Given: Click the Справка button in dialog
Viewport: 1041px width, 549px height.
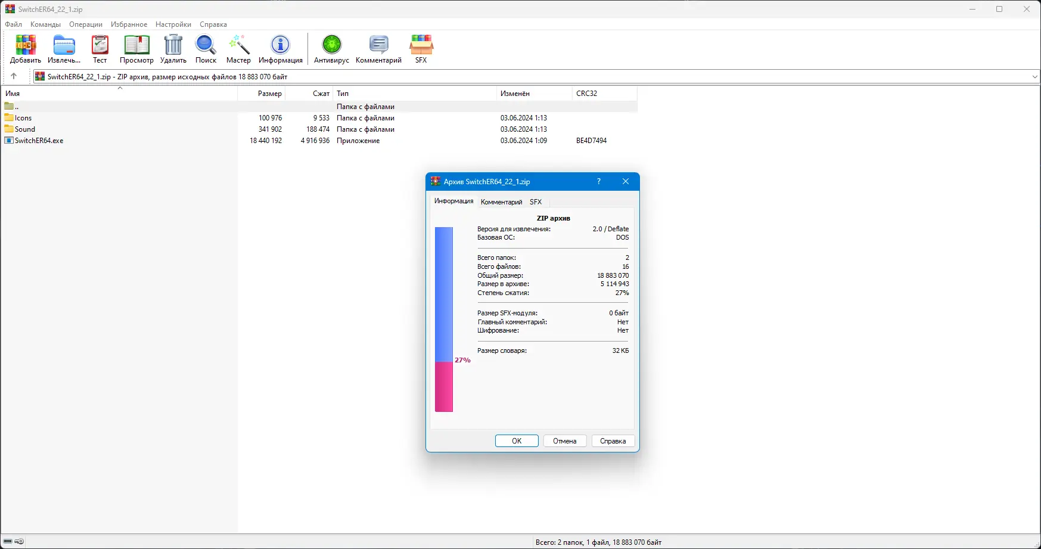Looking at the screenshot, I should click(613, 441).
